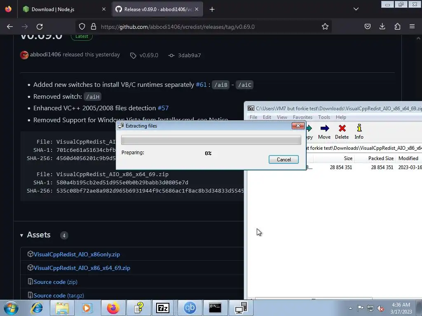
Task: Click 7-Zip Info toolbar button
Action: click(x=359, y=132)
